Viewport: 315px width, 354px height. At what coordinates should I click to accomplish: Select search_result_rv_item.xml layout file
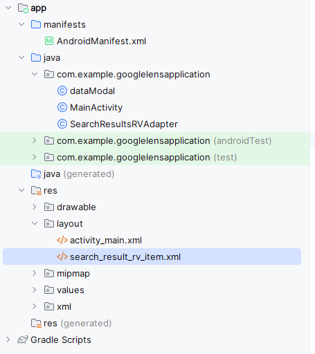pyautogui.click(x=125, y=257)
